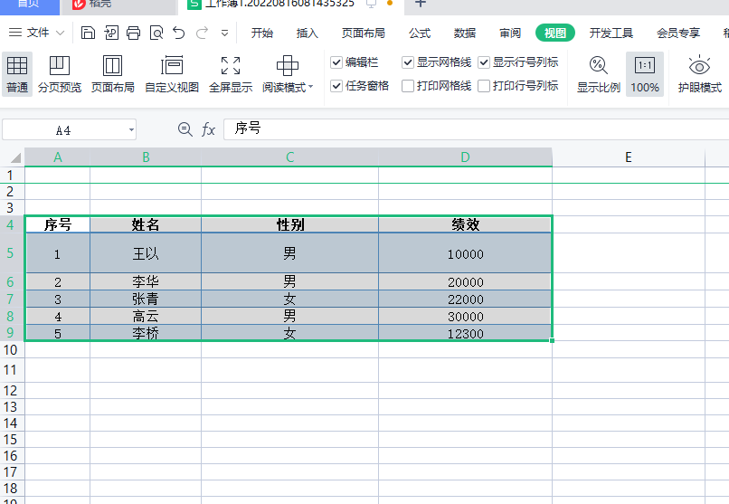Click the Redo arrow
The width and height of the screenshot is (729, 504).
point(202,33)
